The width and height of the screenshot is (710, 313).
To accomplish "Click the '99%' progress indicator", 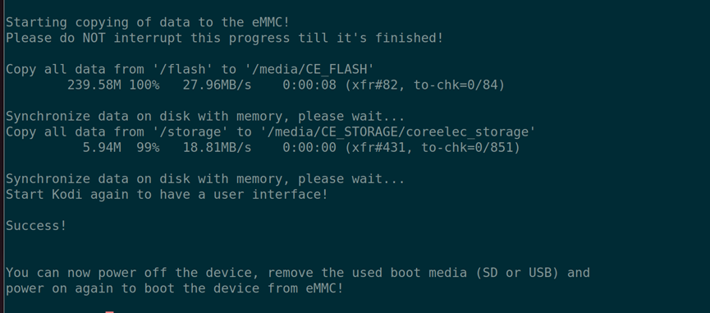I will coord(148,148).
